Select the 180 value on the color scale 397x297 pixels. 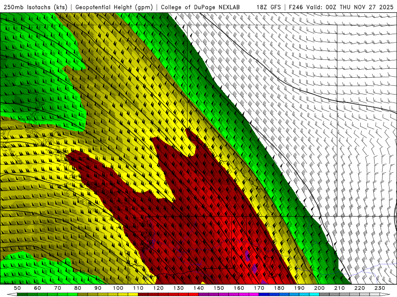point(279,288)
